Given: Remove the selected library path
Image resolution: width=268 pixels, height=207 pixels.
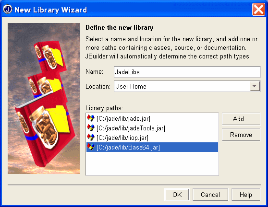Looking at the screenshot, I should click(241, 135).
